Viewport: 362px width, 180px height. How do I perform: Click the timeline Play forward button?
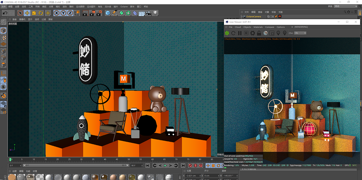pyautogui.click(x=165, y=166)
